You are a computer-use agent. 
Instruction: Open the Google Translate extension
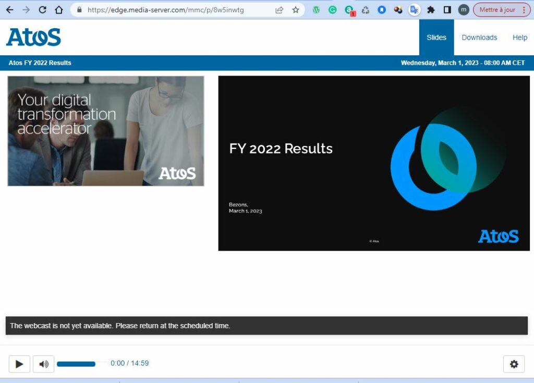point(415,10)
